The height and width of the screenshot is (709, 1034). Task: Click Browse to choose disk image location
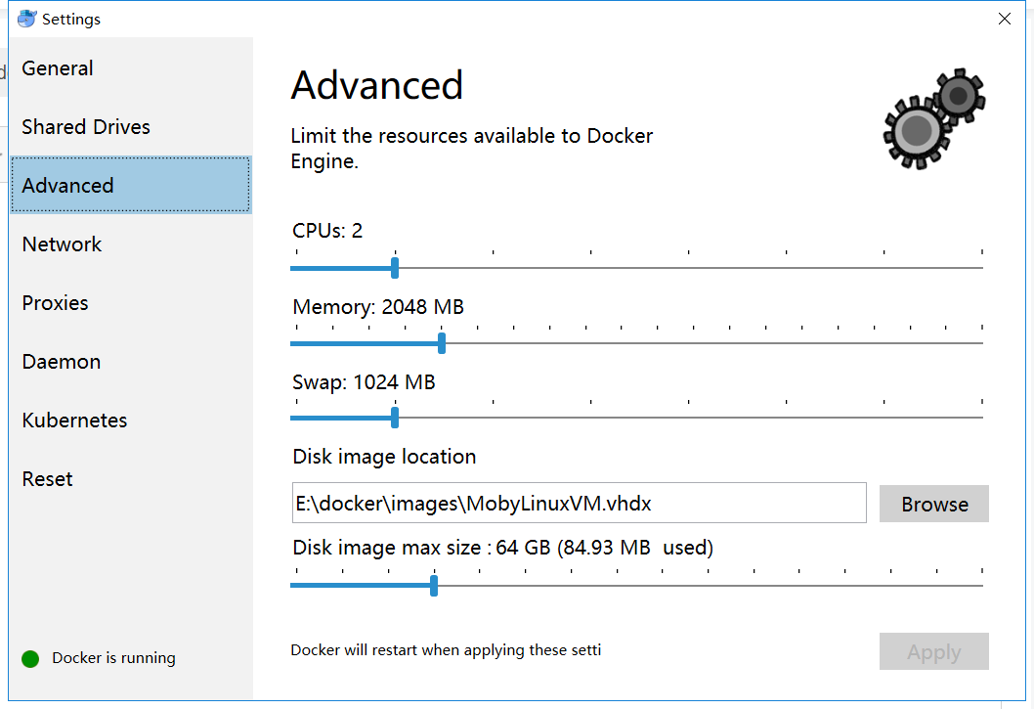[x=933, y=504]
